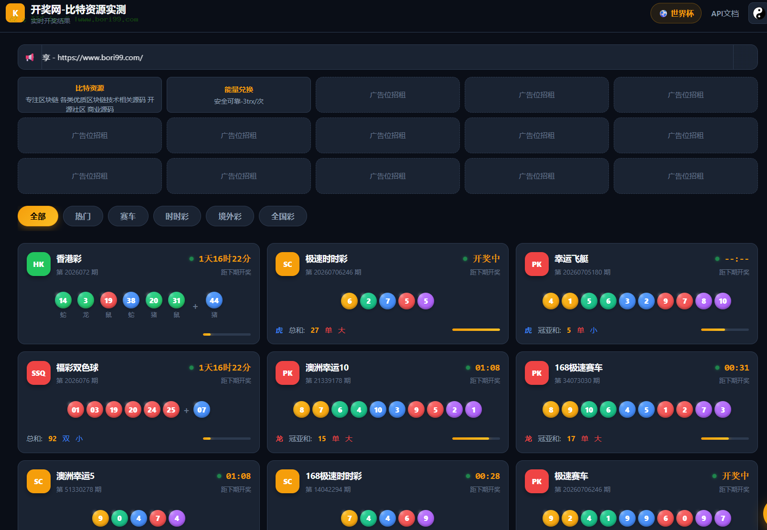Click the 极速赛车 game title
The height and width of the screenshot is (530, 767).
[571, 476]
